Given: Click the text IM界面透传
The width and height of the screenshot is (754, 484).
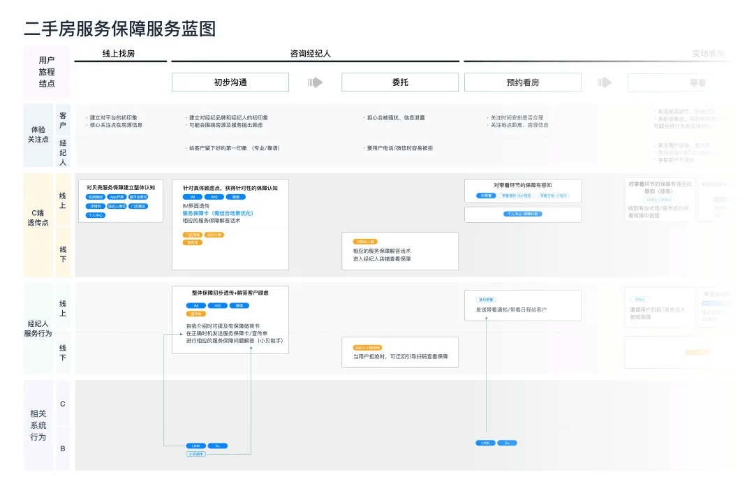Looking at the screenshot, I should pyautogui.click(x=195, y=206).
